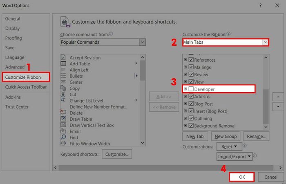Expand the References tree node
This screenshot has width=286, height=184.
(x=185, y=60)
